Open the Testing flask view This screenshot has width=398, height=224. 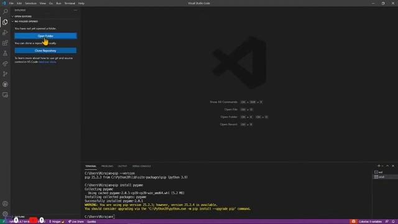pos(5,54)
